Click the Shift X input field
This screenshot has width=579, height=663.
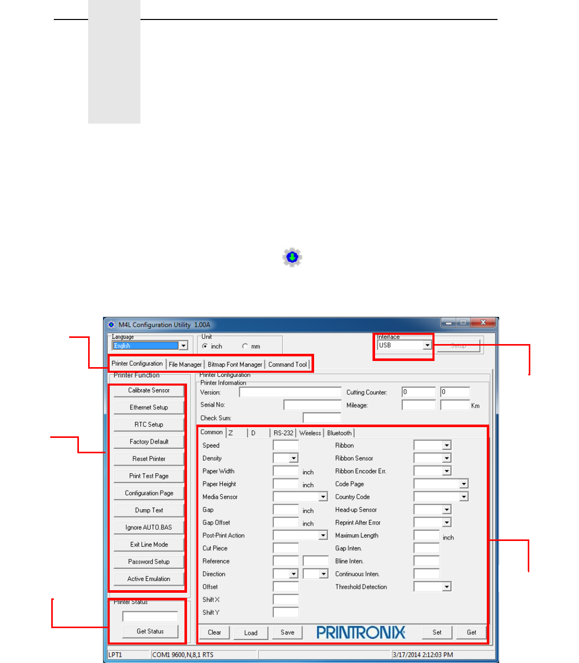pos(286,600)
